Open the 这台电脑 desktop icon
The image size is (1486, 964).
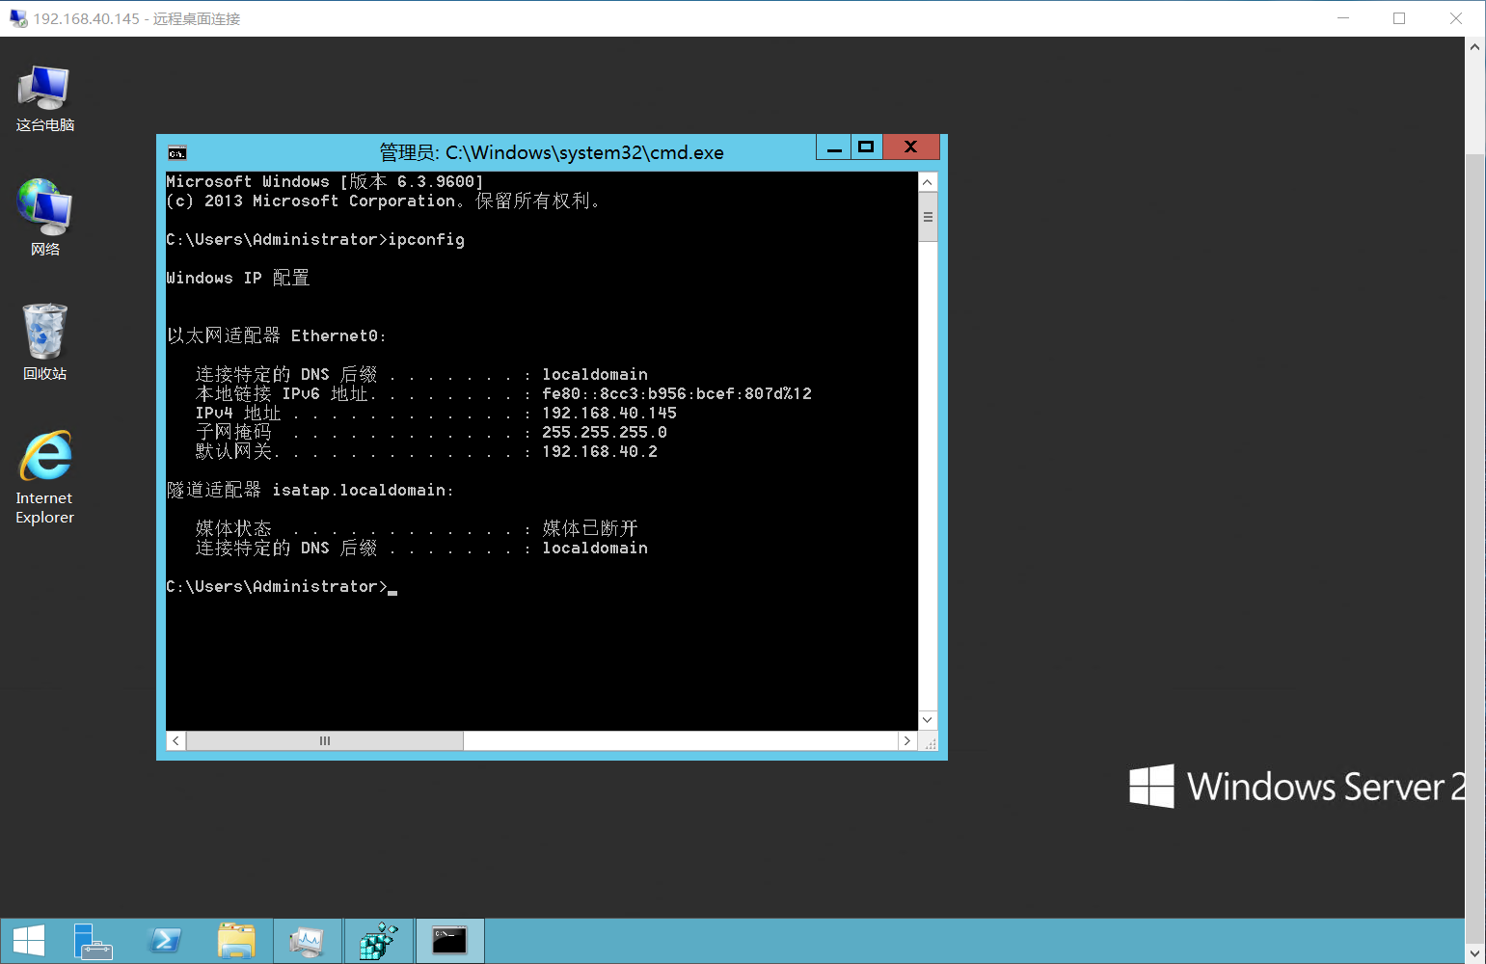click(x=44, y=97)
